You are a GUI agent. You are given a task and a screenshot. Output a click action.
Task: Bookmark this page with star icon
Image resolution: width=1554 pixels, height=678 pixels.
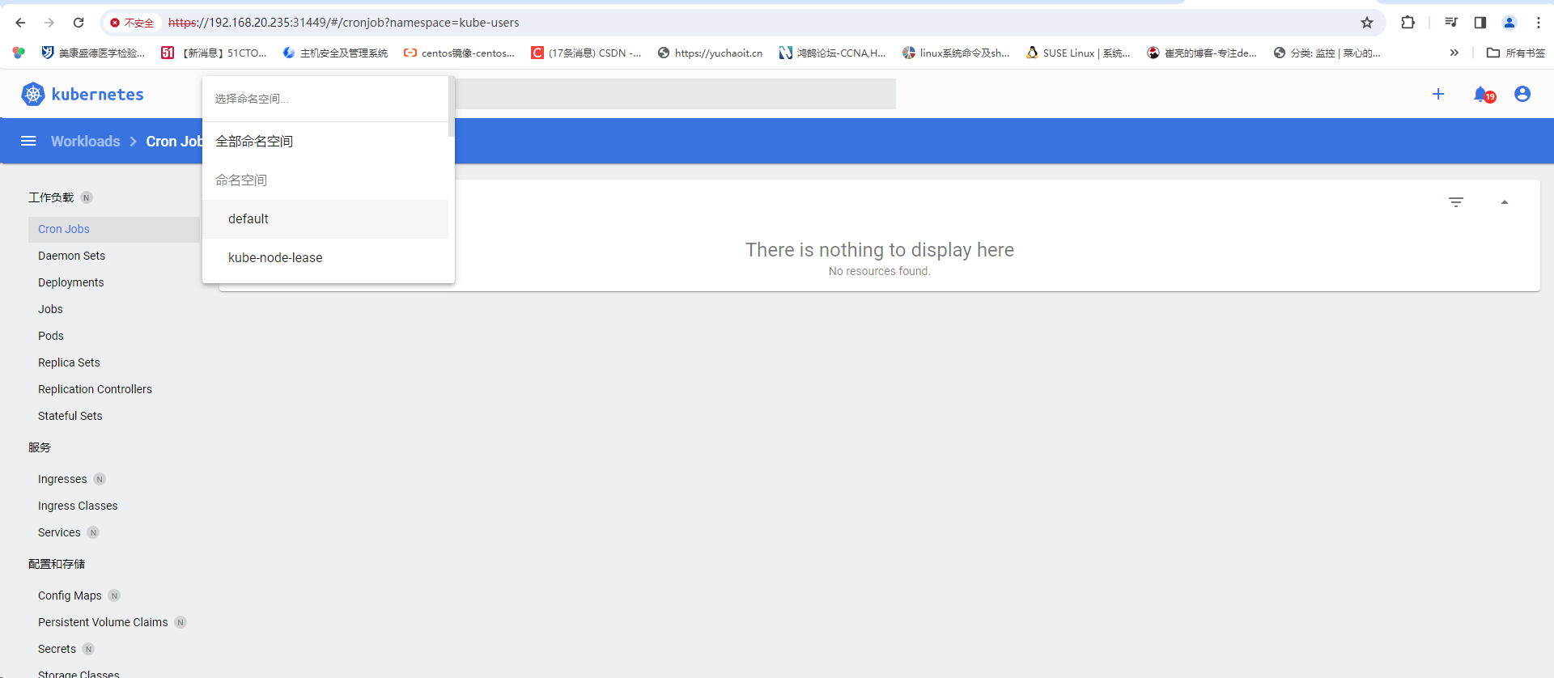[x=1367, y=23]
